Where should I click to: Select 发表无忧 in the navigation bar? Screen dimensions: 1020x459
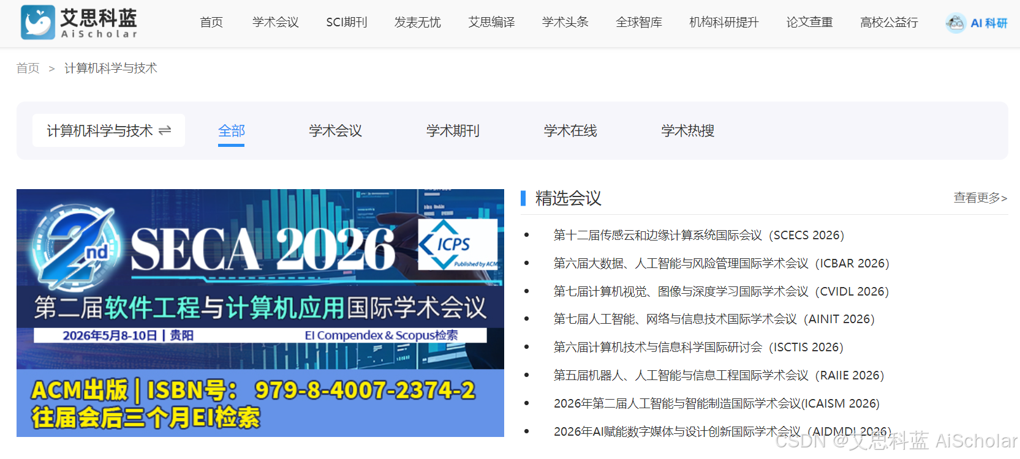point(418,23)
